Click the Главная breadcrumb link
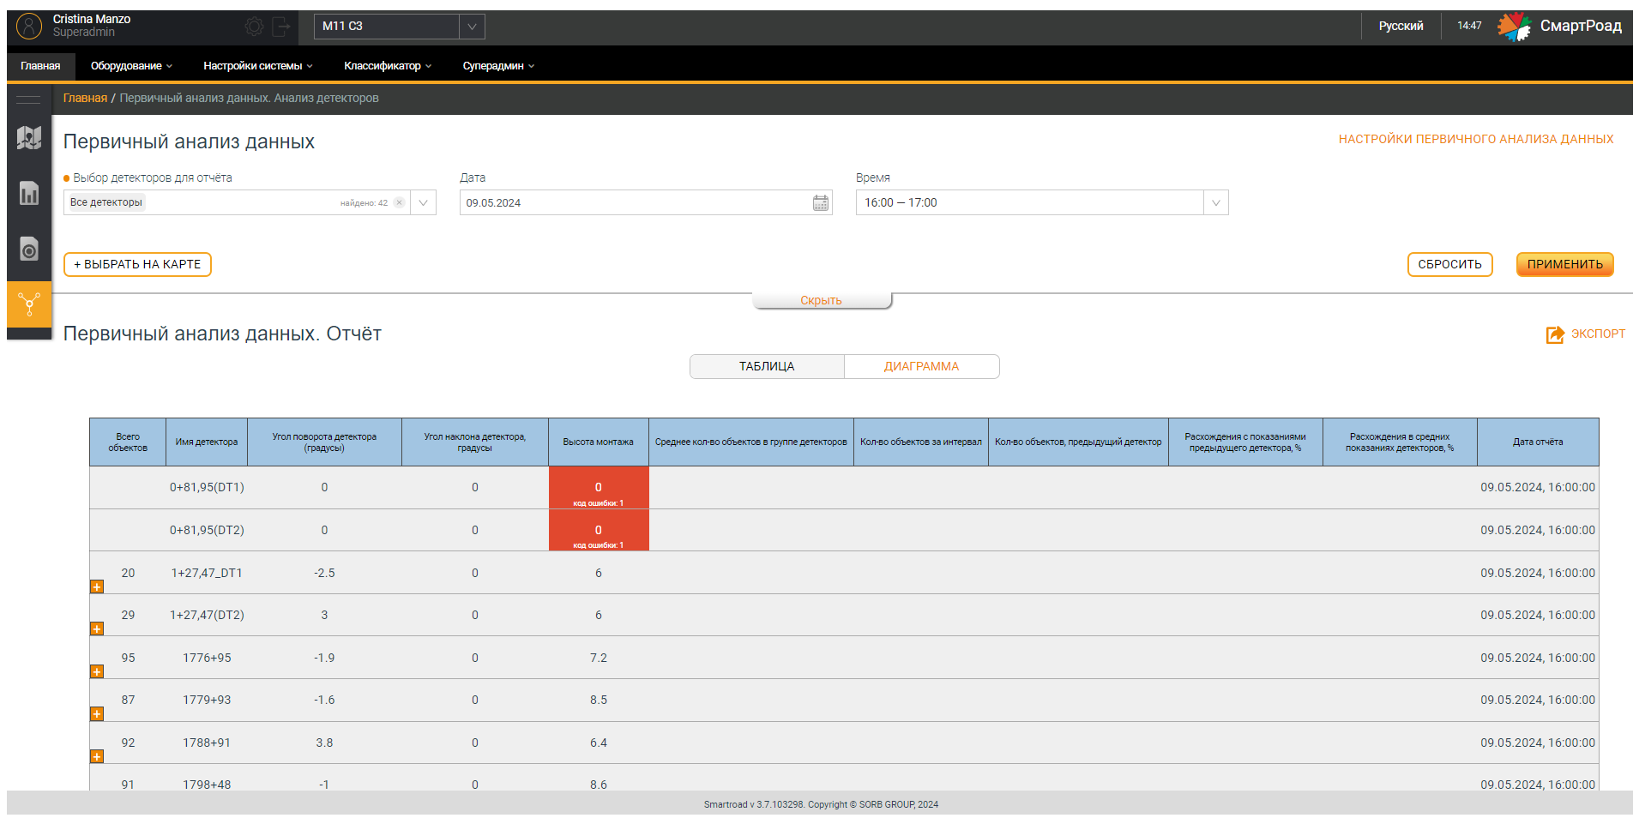 [85, 99]
